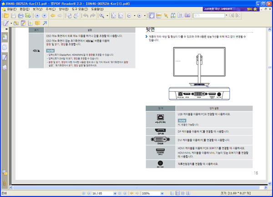
Task: Click the Print icon in toolbar
Action: click(x=21, y=16)
